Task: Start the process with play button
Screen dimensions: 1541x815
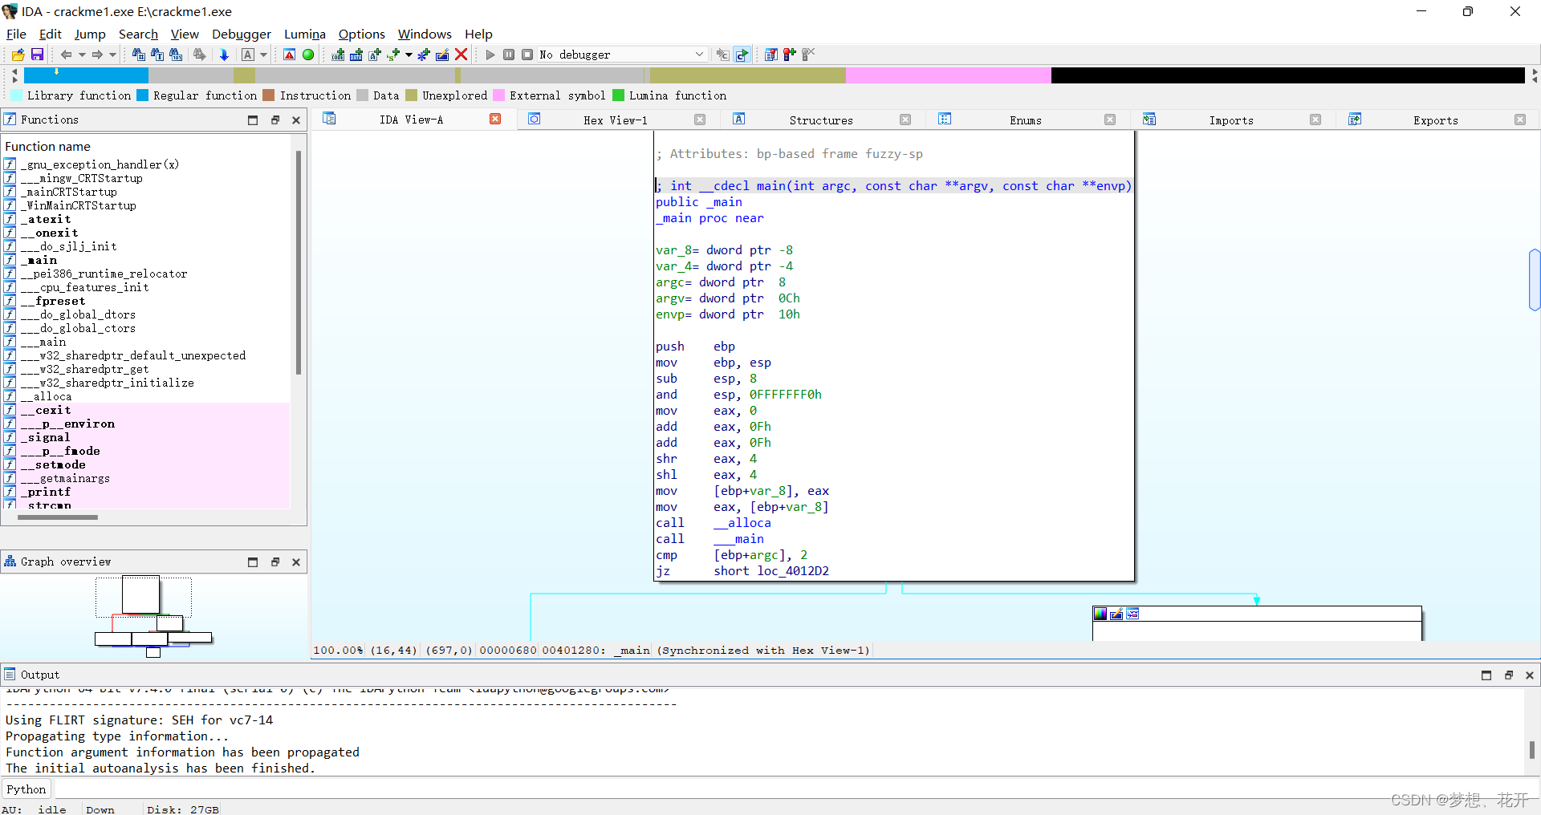Action: [490, 55]
